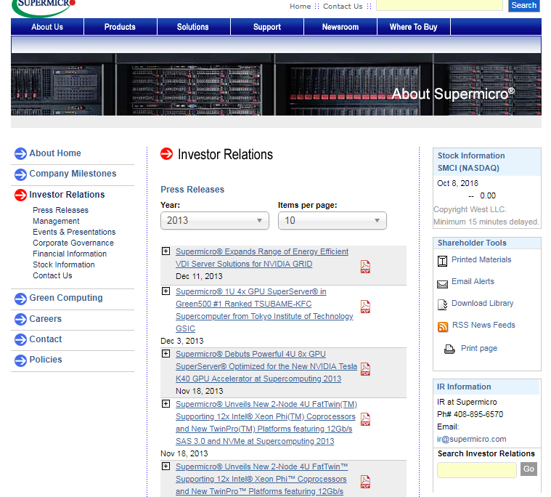
Task: Click the Printed Materials book icon
Action: 442,261
